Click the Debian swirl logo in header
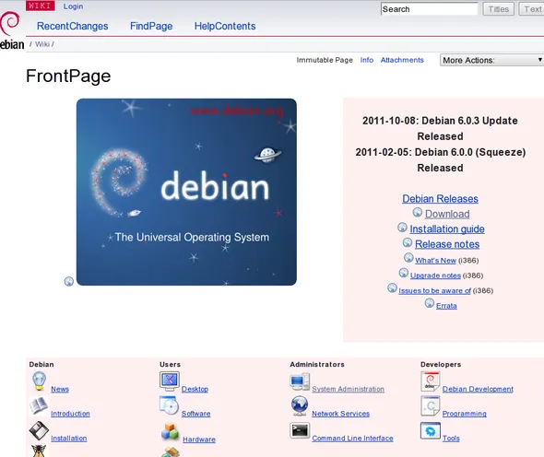This screenshot has width=544, height=457. pos(10,23)
